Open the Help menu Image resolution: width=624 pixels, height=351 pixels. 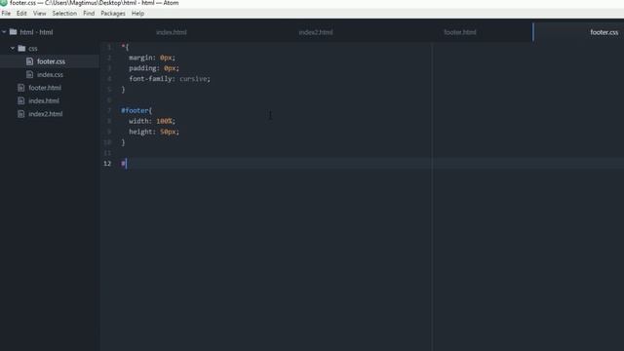click(x=137, y=13)
